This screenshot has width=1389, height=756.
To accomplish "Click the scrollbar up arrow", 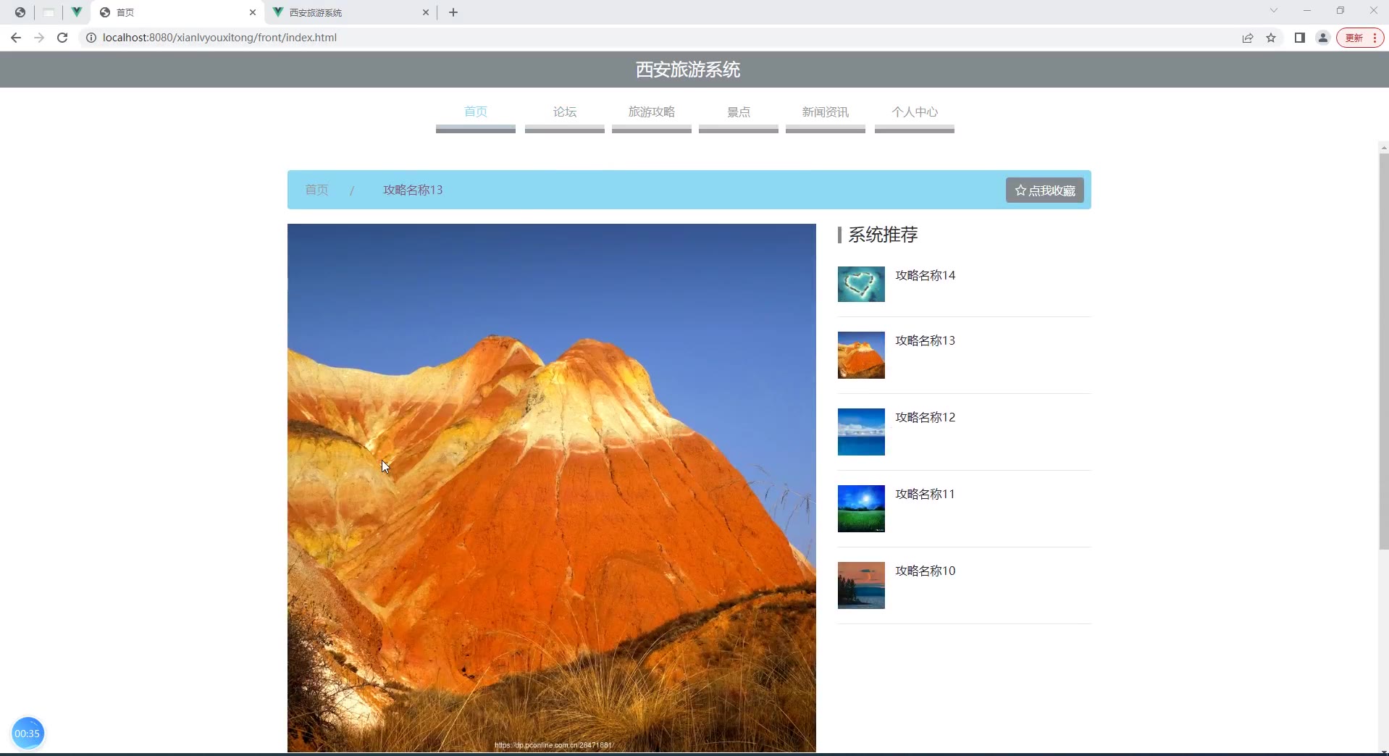I will (x=1384, y=147).
